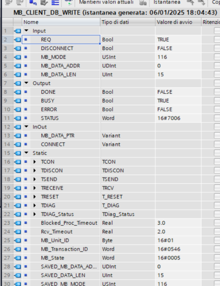This screenshot has height=286, width=220.
Task: Click the tag icon on the MB_MODE row
Action: click(18, 57)
